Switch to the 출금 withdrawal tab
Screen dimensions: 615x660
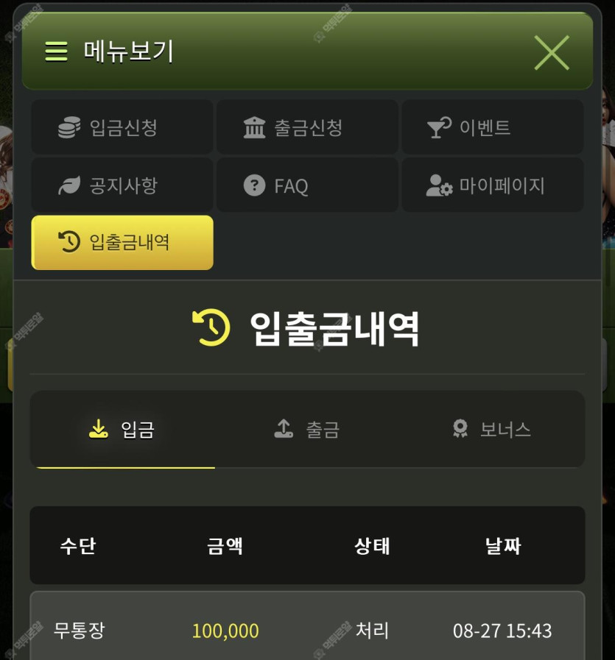pos(307,430)
